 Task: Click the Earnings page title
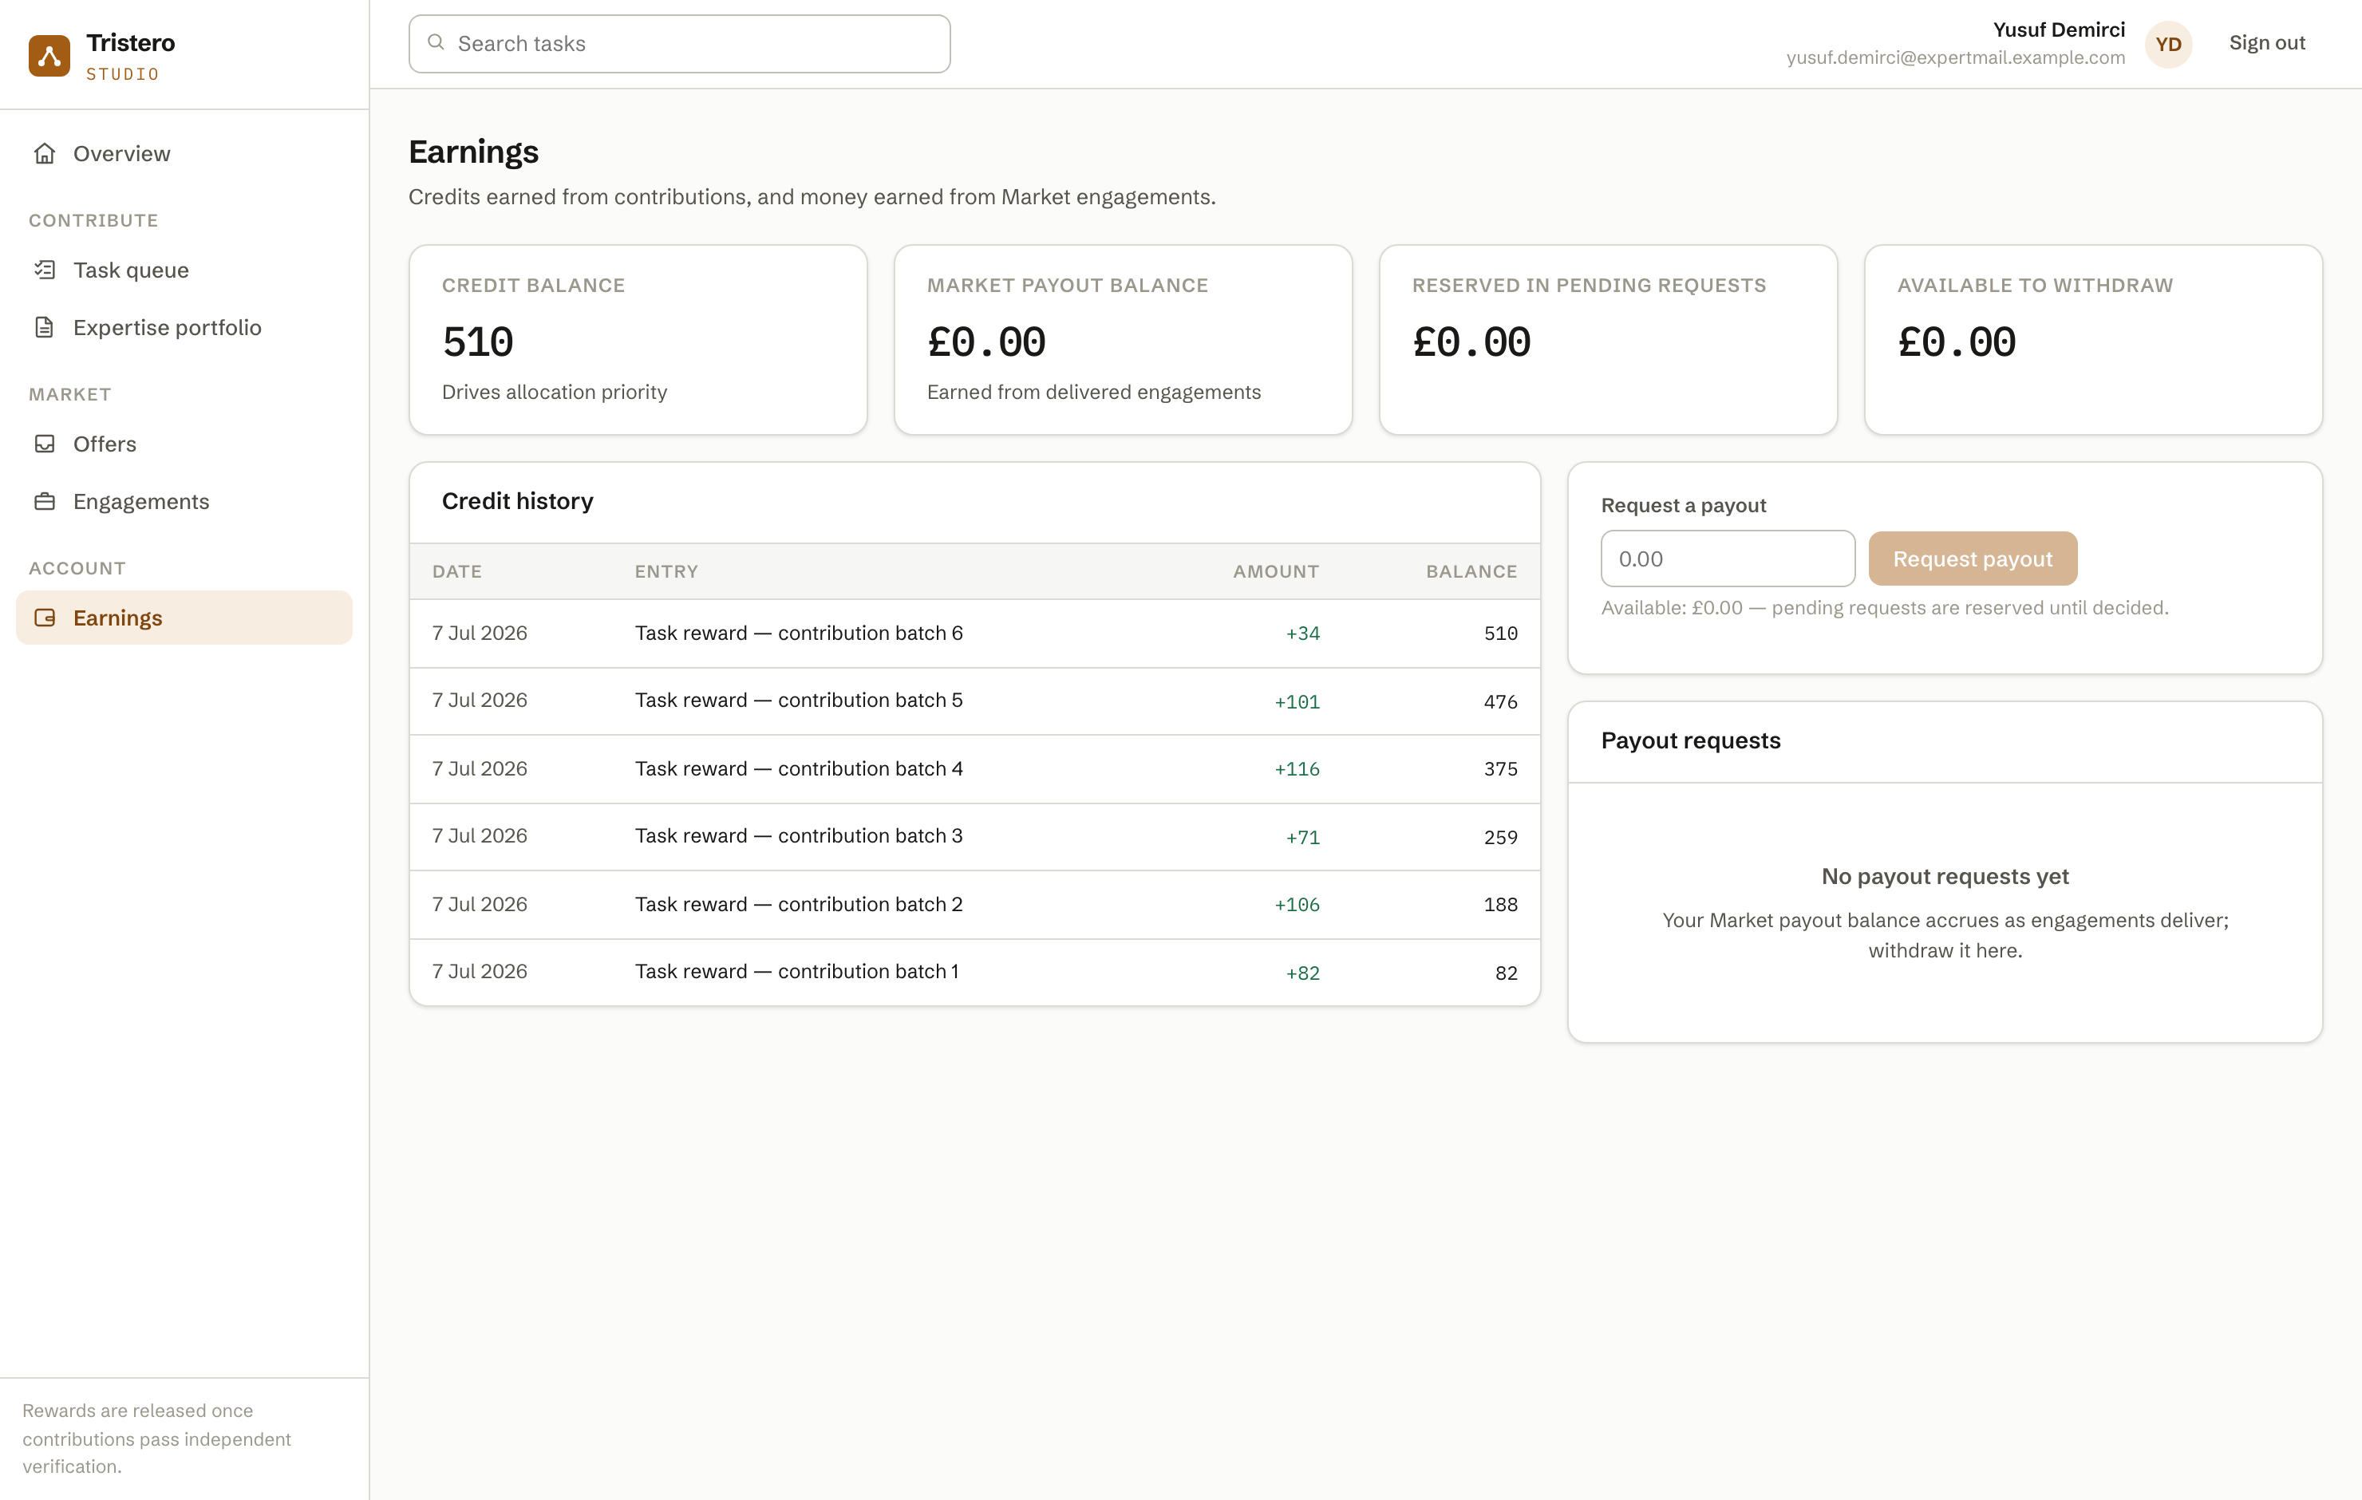click(472, 152)
